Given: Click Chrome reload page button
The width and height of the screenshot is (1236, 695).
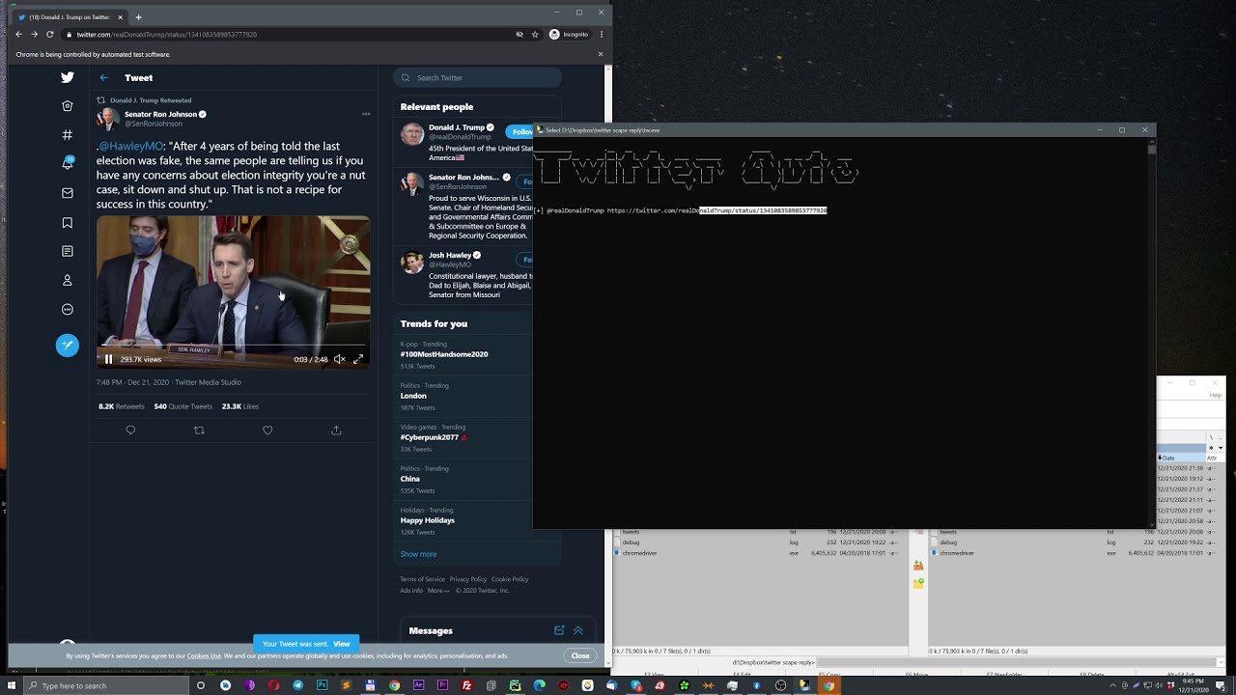Looking at the screenshot, I should point(50,34).
